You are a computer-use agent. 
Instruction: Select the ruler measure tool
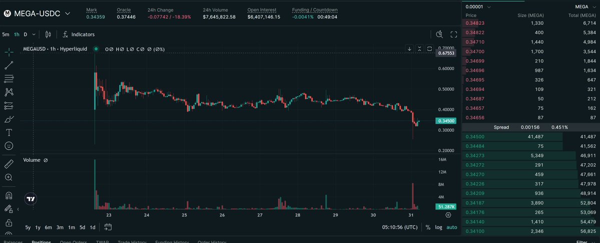9,164
